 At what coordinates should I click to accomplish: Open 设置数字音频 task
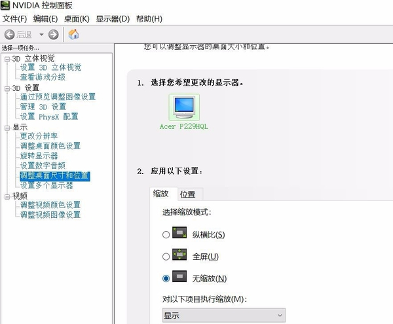point(43,166)
